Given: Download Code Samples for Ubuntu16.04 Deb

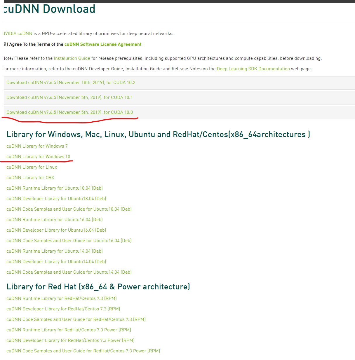Looking at the screenshot, I should 69,241.
